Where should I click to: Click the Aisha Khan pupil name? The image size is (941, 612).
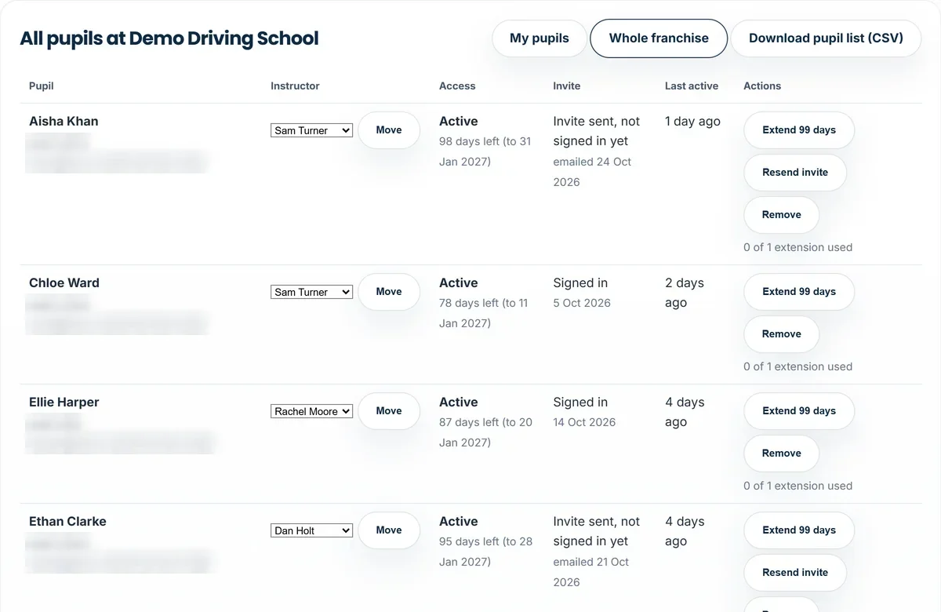64,122
